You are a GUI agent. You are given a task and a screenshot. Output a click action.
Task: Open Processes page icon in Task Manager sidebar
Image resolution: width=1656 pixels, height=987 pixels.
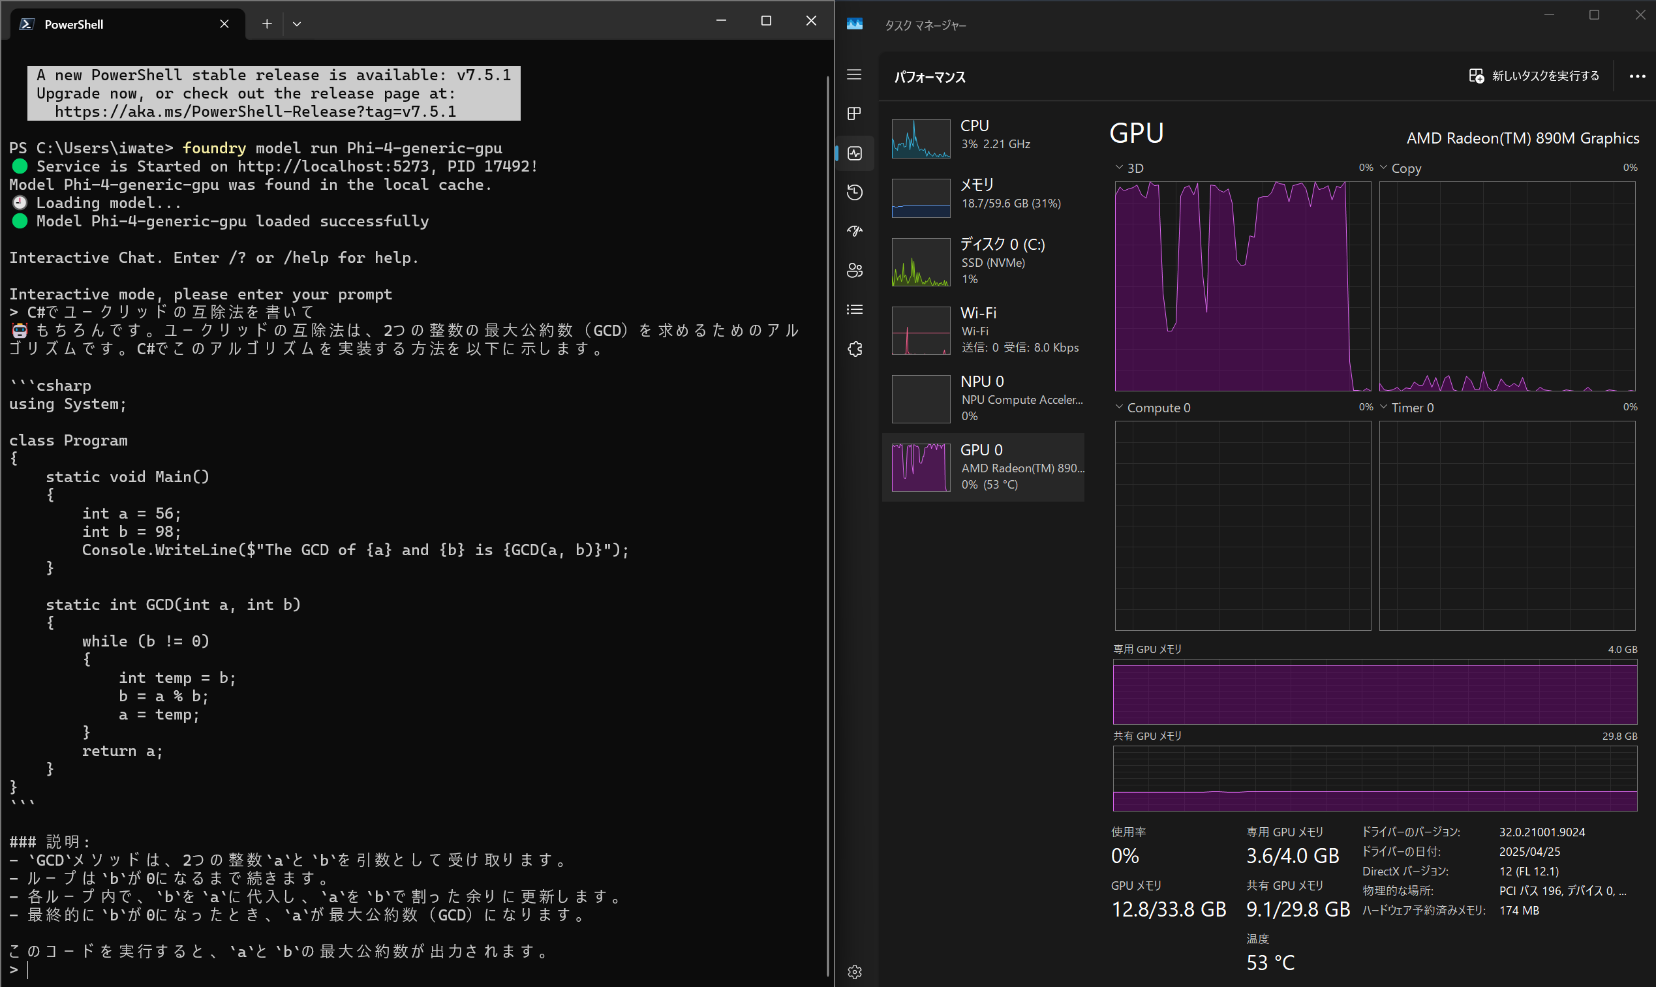click(855, 114)
